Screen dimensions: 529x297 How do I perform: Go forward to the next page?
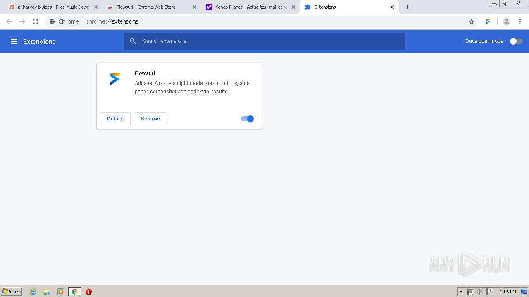pyautogui.click(x=22, y=21)
